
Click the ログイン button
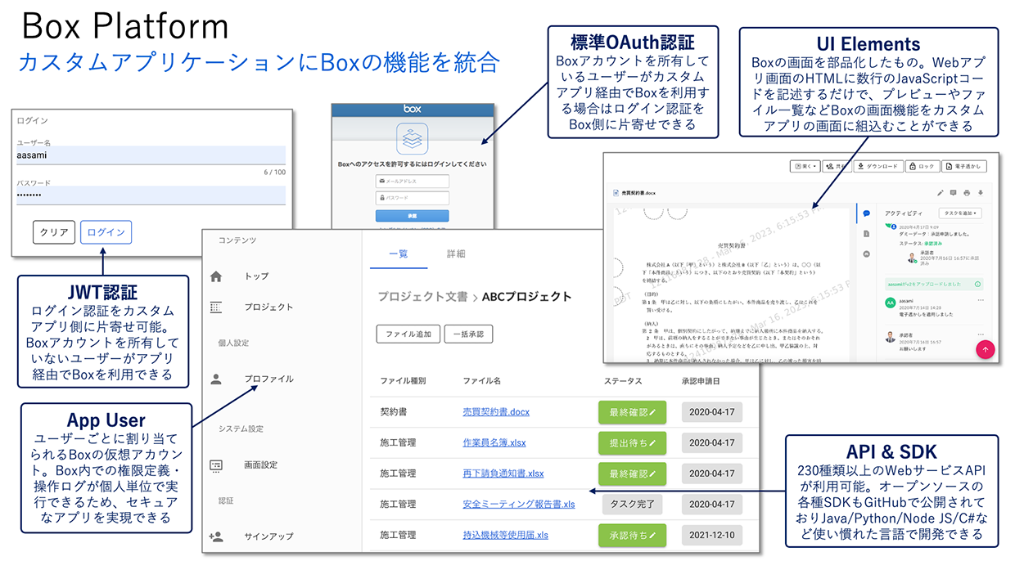pyautogui.click(x=106, y=232)
